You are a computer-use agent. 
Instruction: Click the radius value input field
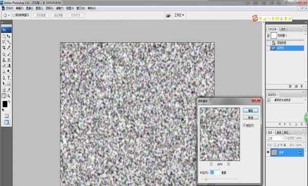[215, 173]
